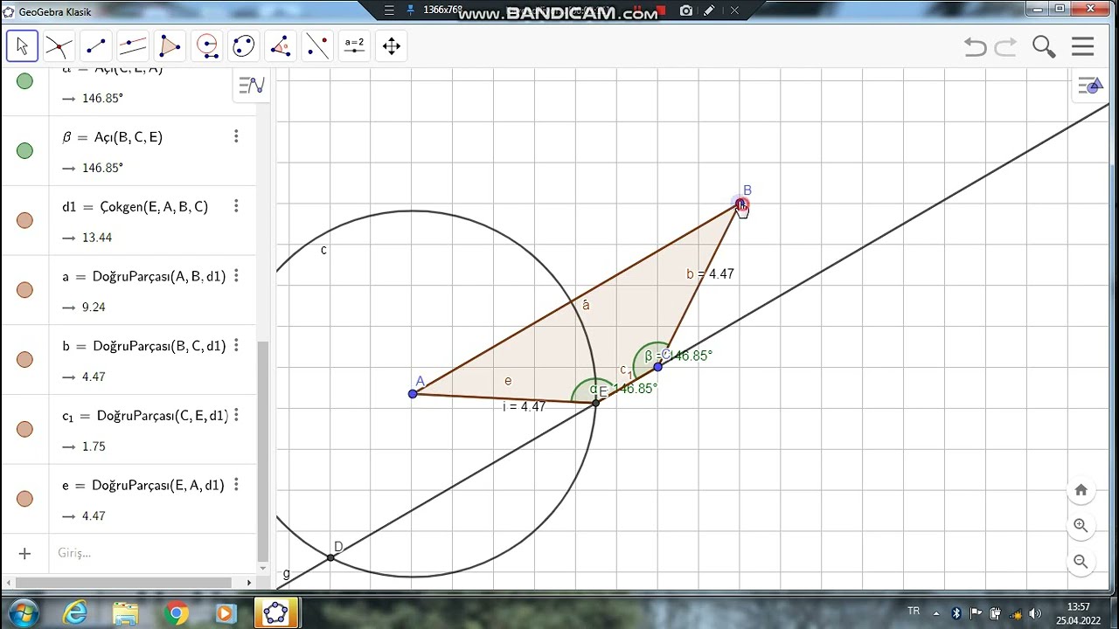The width and height of the screenshot is (1119, 629).
Task: Open File Explorer from taskbar
Action: (126, 613)
